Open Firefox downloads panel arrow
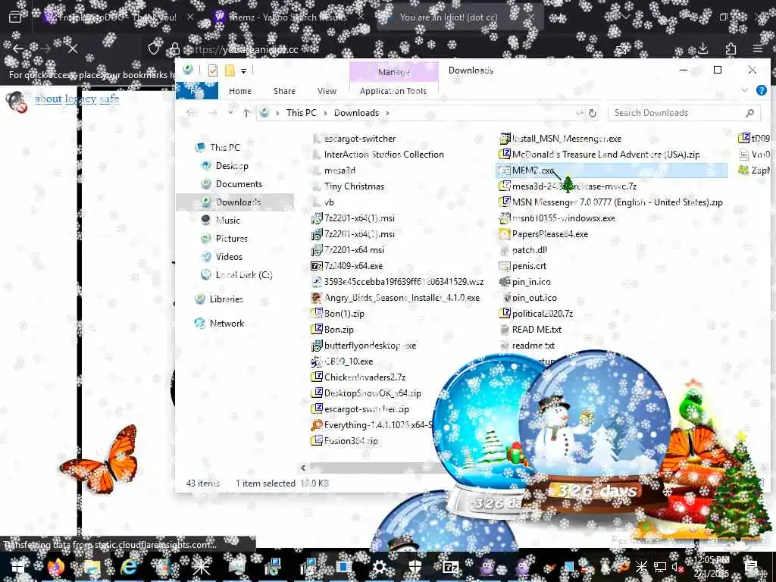The width and height of the screenshot is (776, 582). [x=702, y=48]
